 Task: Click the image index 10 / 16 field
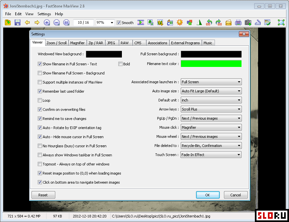coord(84,22)
